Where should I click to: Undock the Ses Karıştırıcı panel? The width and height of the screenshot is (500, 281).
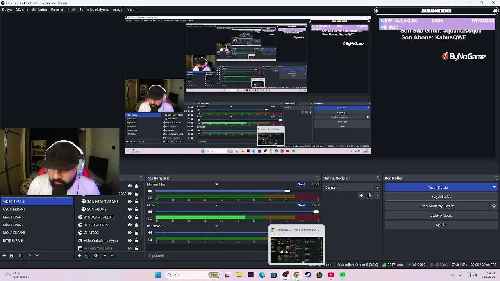point(319,178)
